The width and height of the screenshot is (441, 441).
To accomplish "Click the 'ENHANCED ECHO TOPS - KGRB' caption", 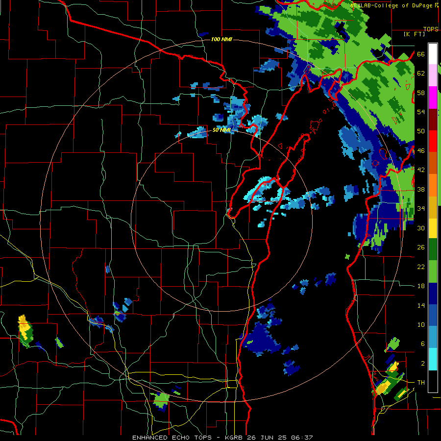I will (x=187, y=438).
